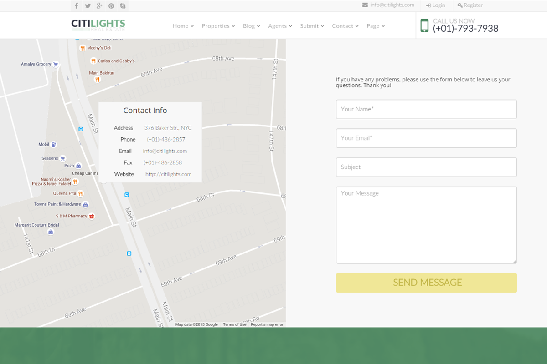The image size is (547, 364).
Task: Open the Login link
Action: (435, 5)
